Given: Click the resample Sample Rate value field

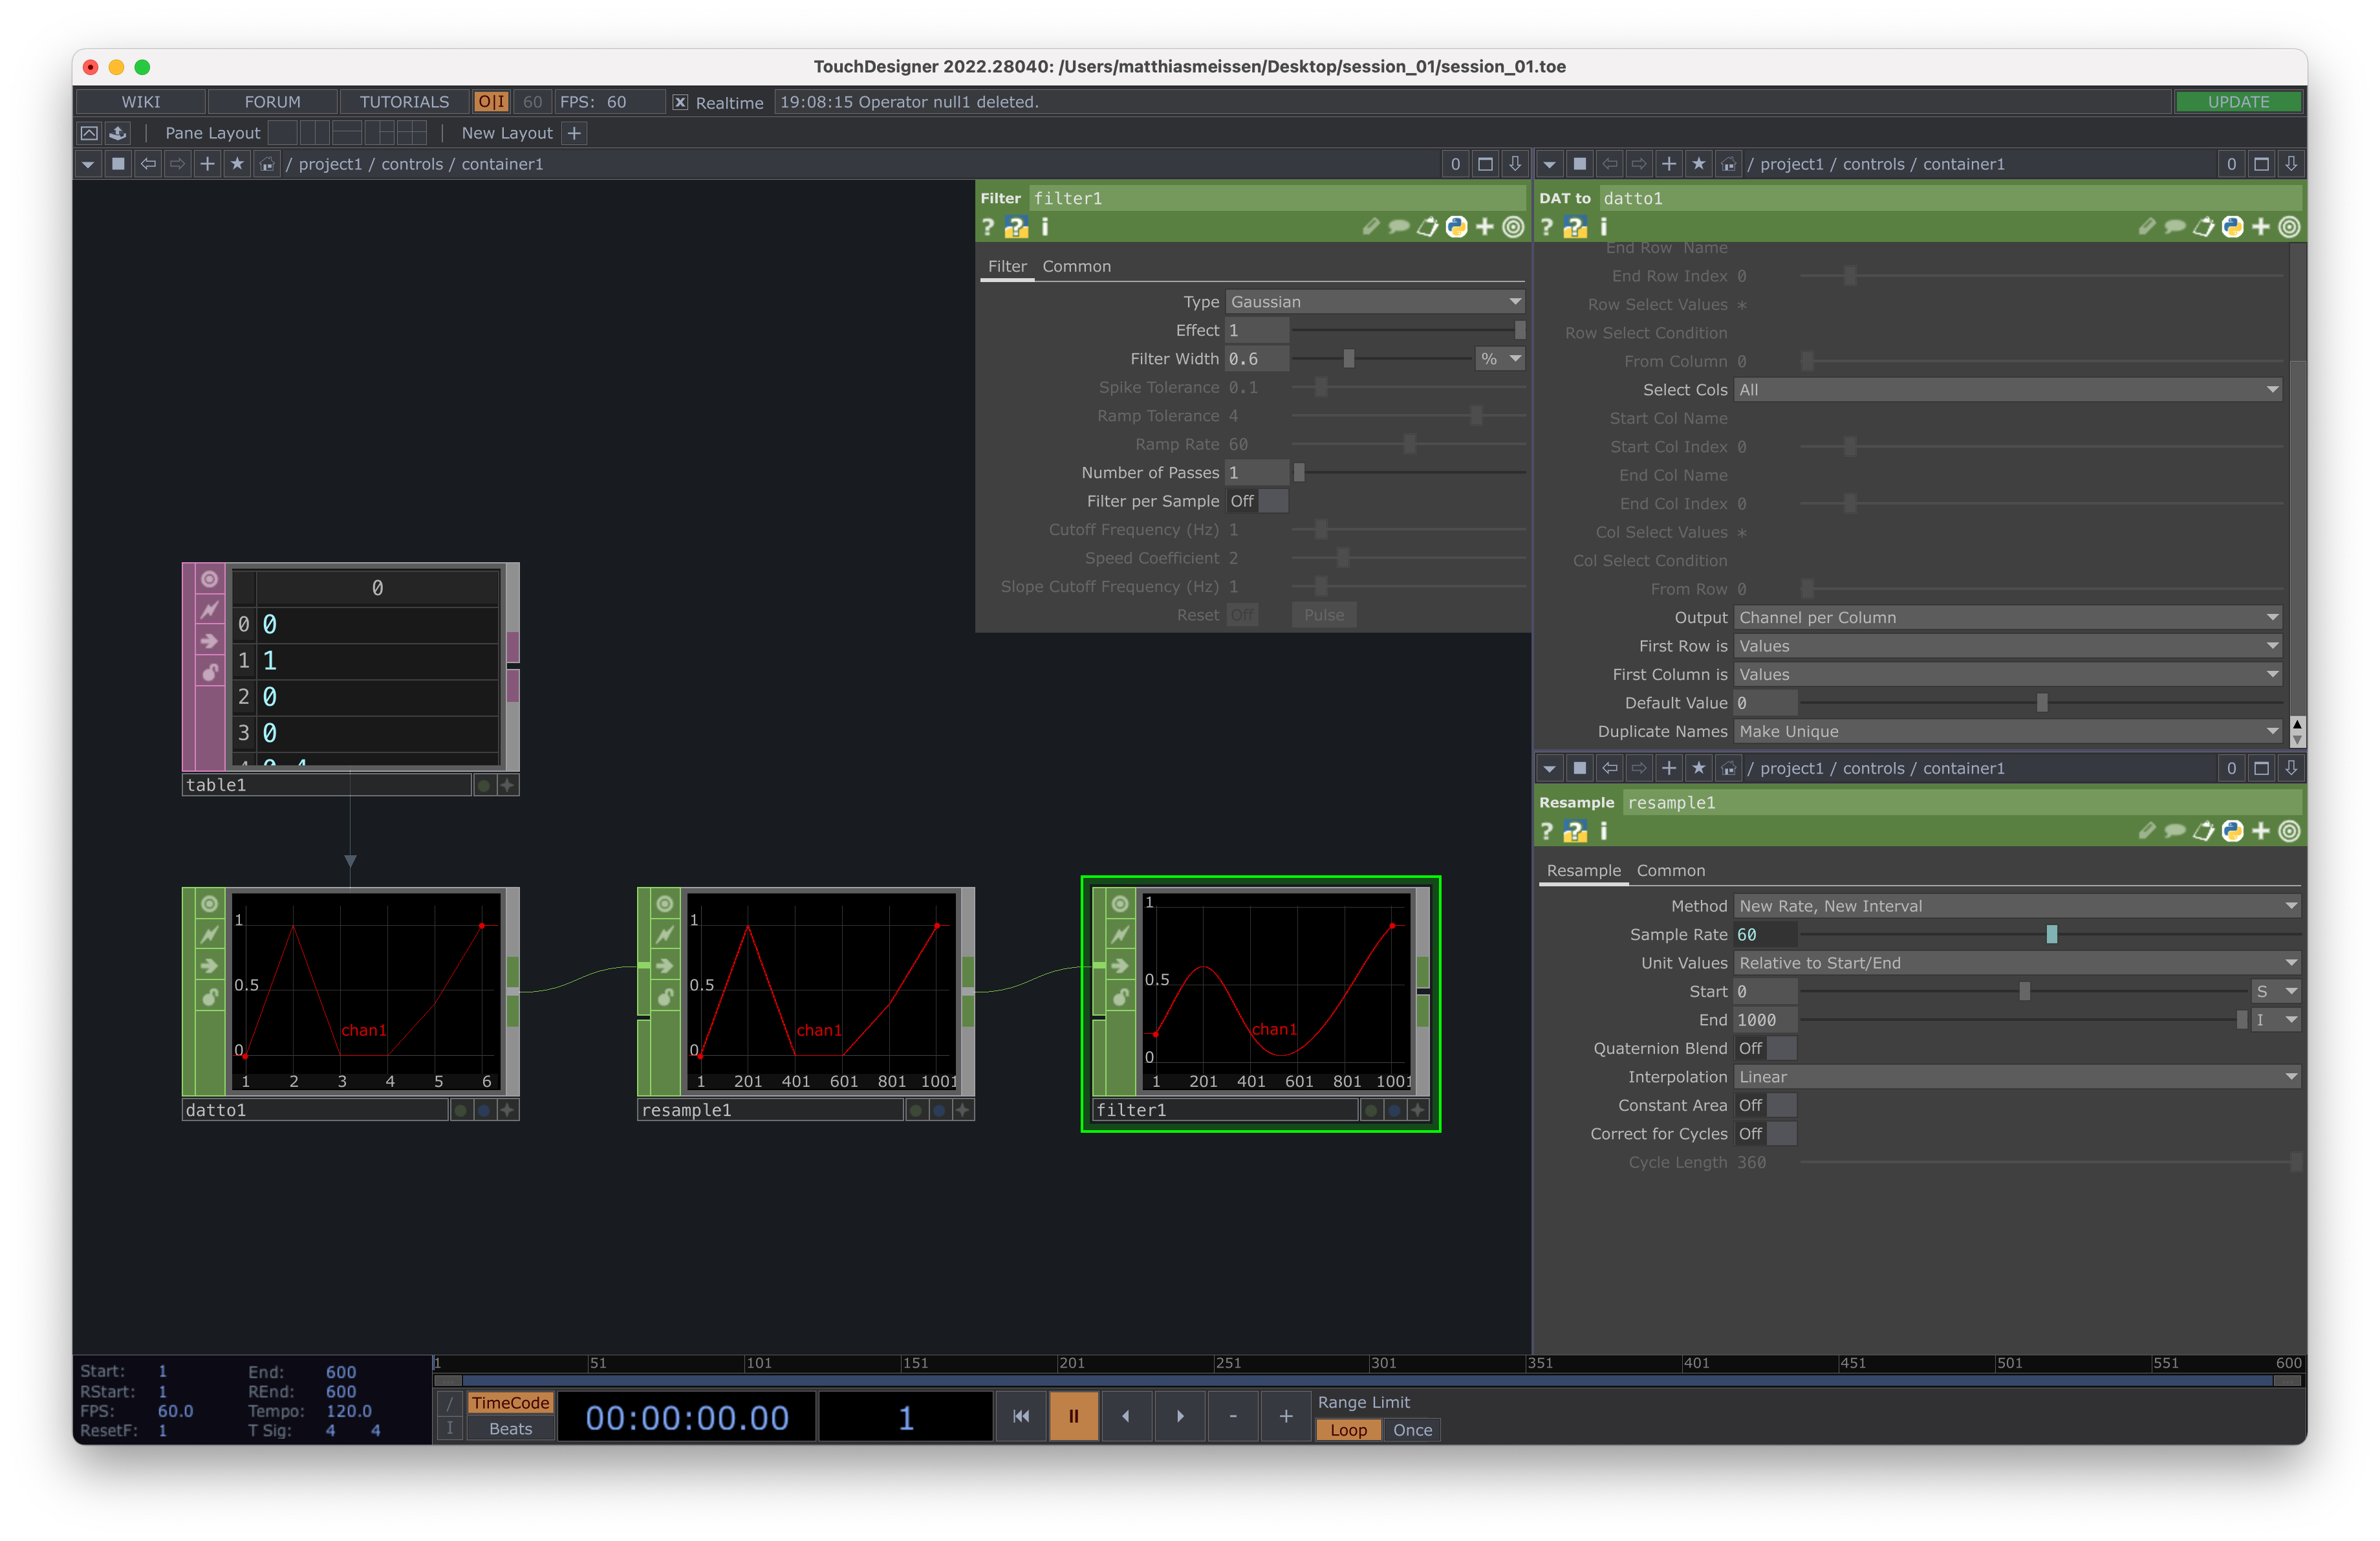Looking at the screenshot, I should [x=1765, y=934].
